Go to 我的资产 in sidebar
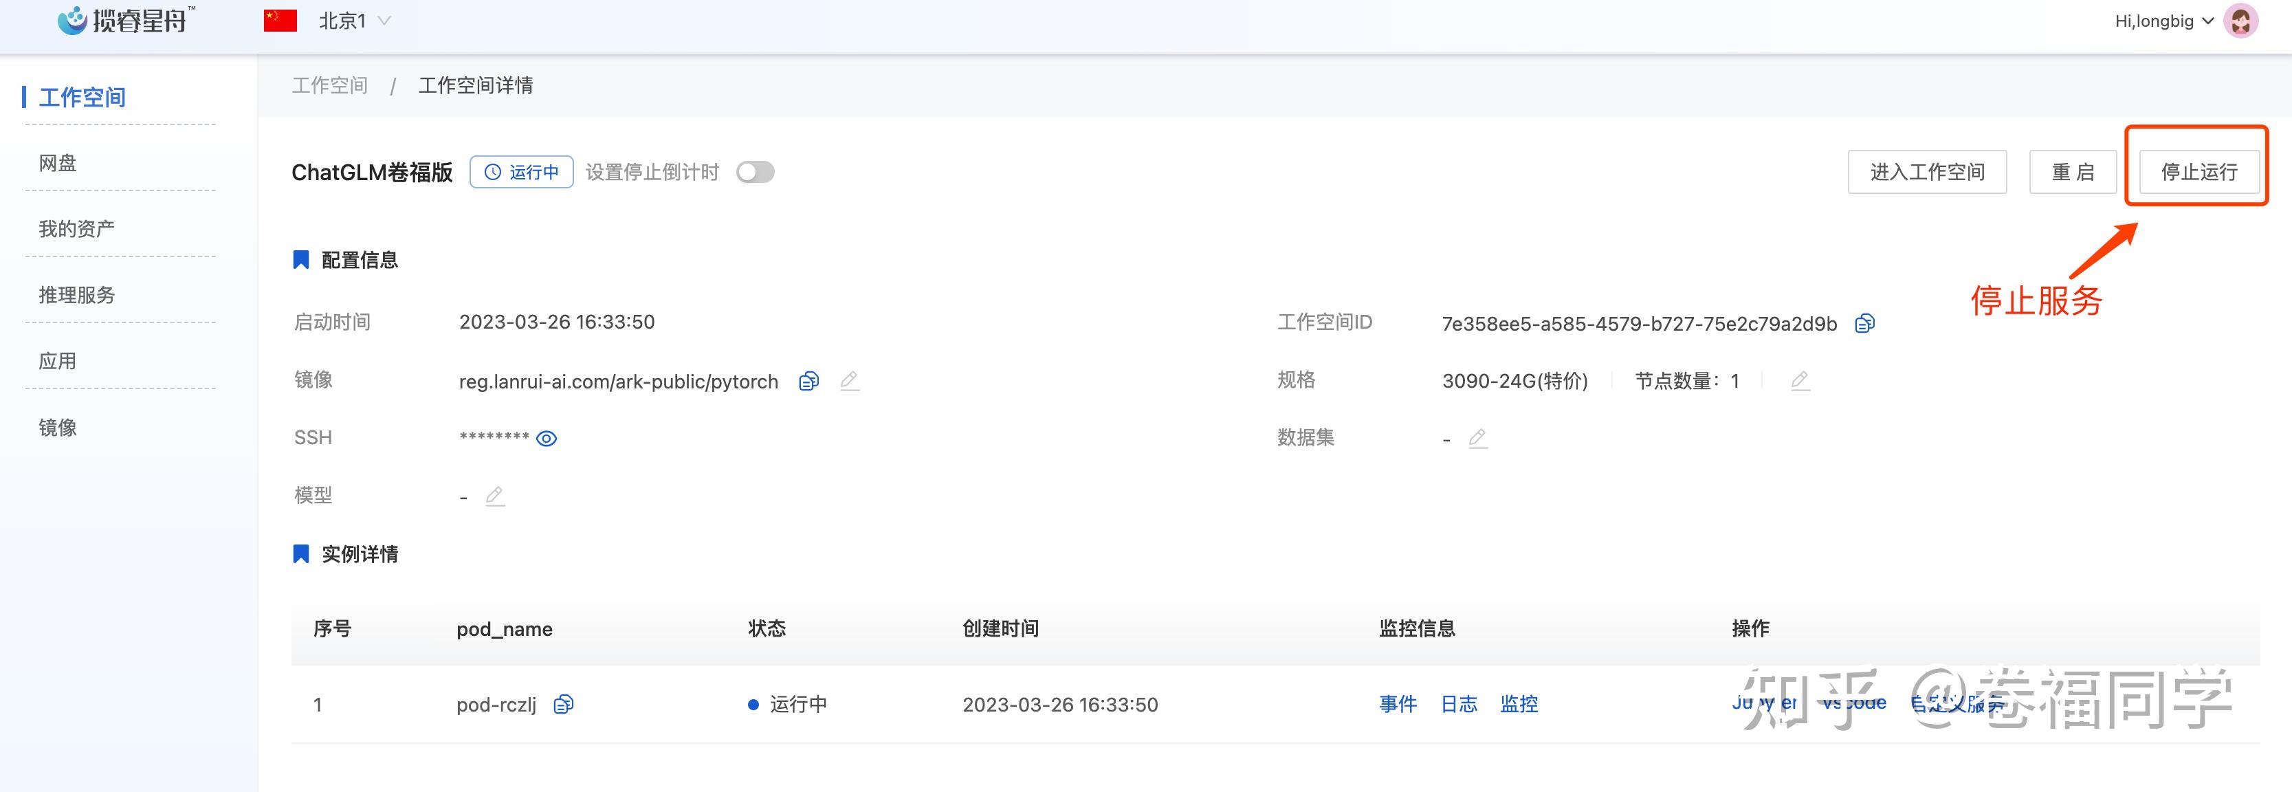2292x792 pixels. point(76,229)
